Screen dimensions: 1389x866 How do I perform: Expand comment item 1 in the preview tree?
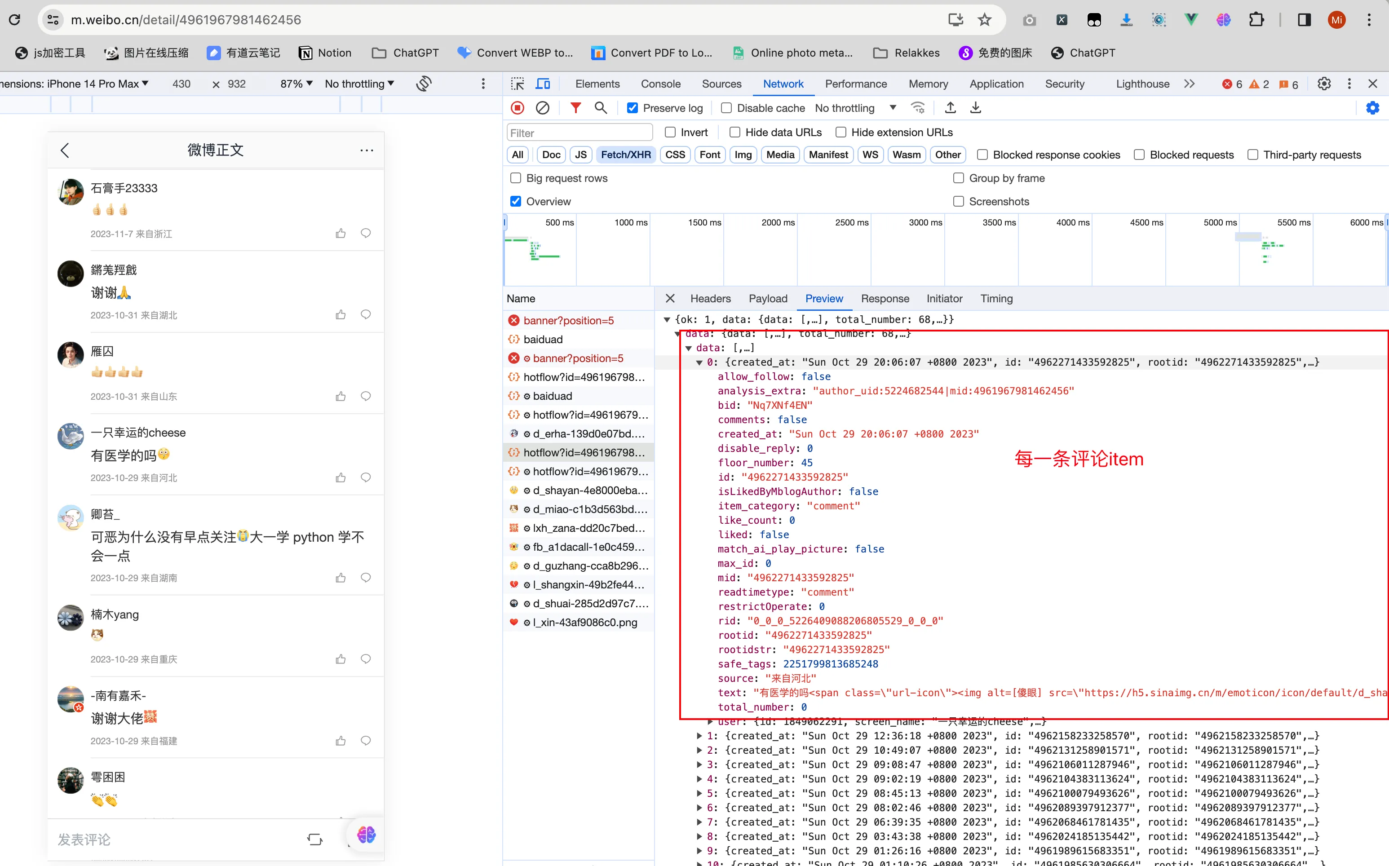tap(699, 735)
